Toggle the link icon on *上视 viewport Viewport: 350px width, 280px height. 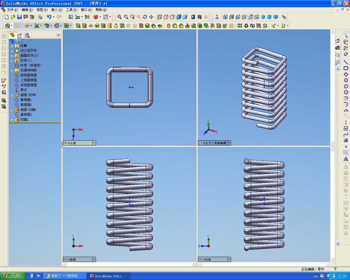click(66, 143)
